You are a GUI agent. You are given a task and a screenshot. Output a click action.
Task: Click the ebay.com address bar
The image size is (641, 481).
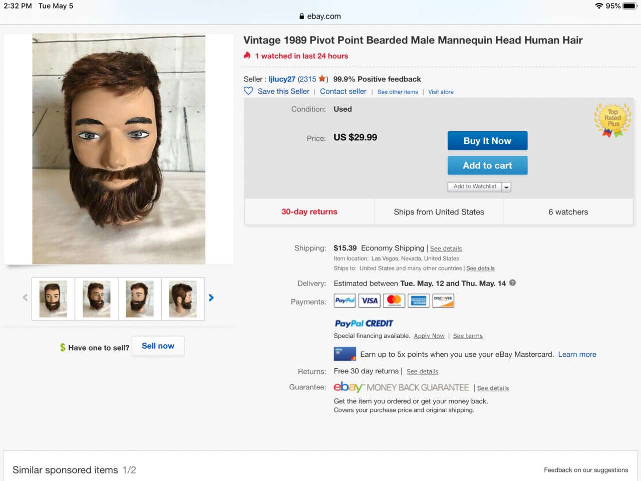tap(320, 16)
